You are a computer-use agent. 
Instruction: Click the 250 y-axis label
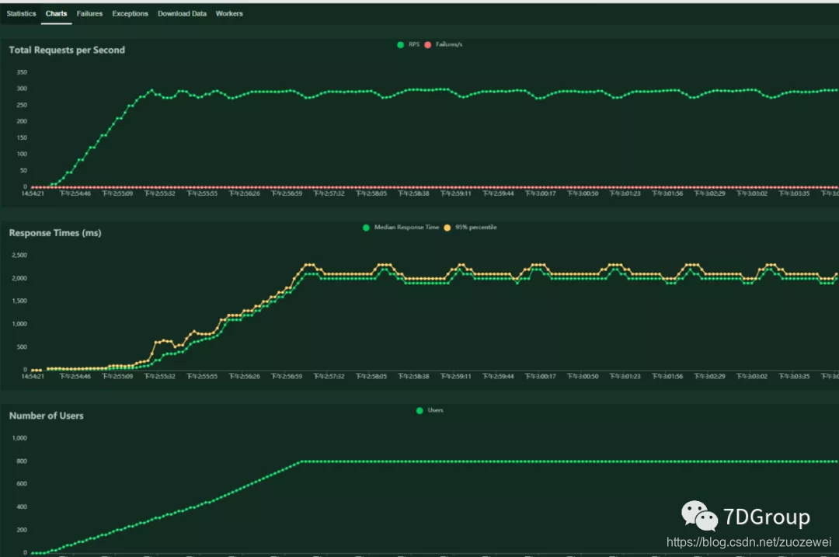tap(22, 105)
